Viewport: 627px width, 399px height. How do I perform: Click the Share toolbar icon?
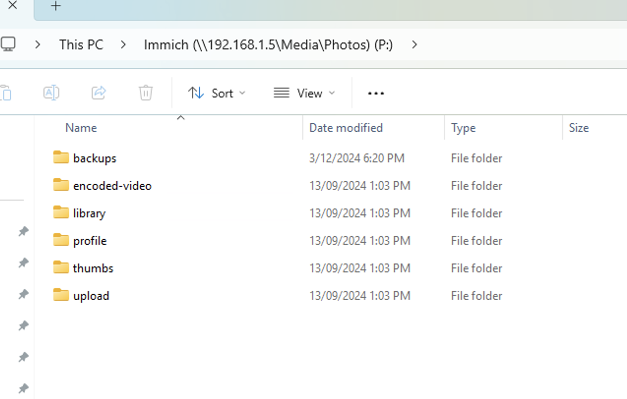(x=98, y=92)
